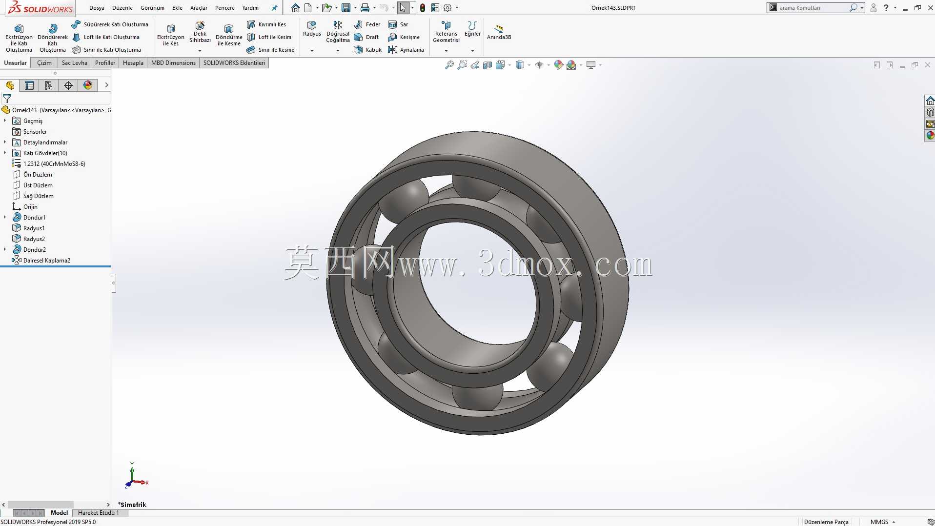Screen dimensions: 935x526
Task: Expand the Detaylandırmalar tree node
Action: click(5, 142)
